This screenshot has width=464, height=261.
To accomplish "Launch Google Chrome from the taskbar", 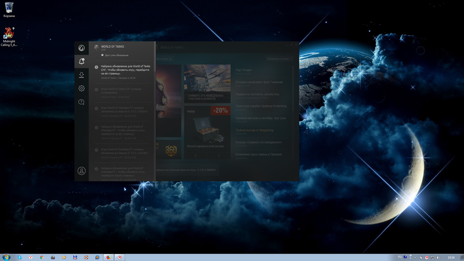I will click(42, 258).
